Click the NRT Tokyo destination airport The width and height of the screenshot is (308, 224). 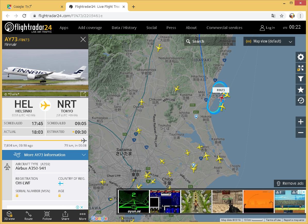67,108
